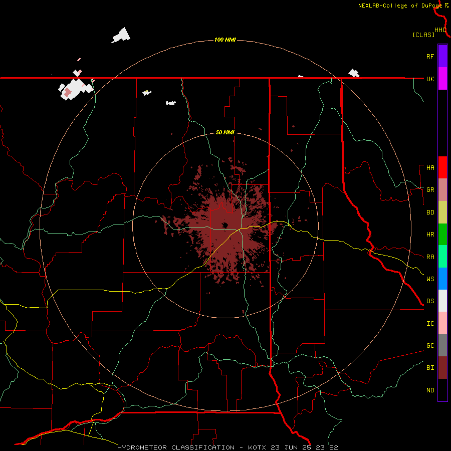Click the BI legend label
451x451 pixels.
pyautogui.click(x=430, y=368)
